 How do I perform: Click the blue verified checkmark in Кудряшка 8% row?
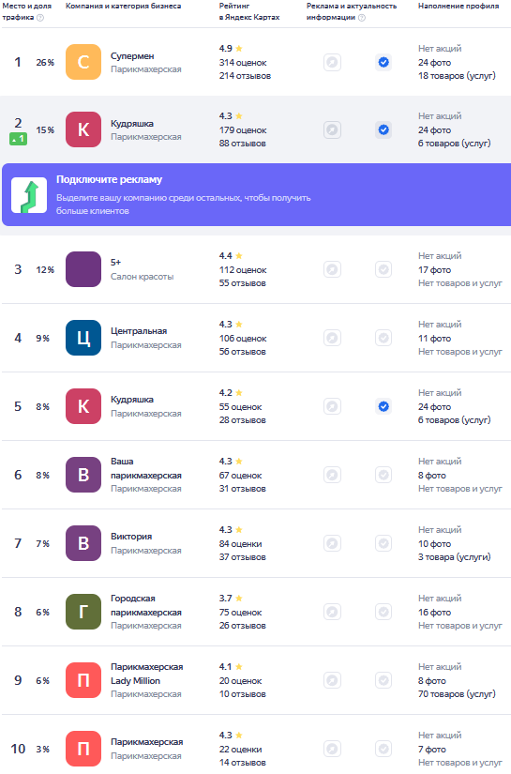[x=383, y=407]
